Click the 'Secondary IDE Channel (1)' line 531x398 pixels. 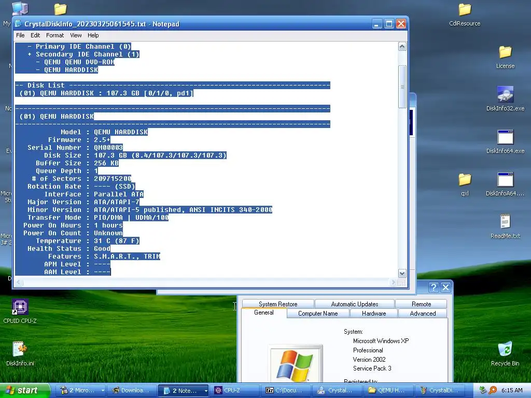(x=83, y=54)
